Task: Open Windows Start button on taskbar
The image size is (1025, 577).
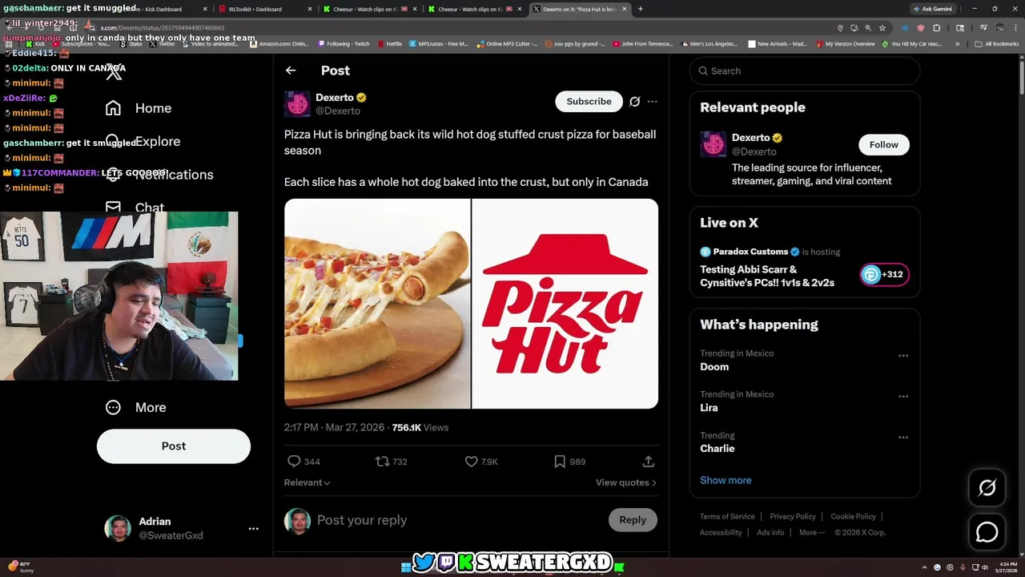Action: pyautogui.click(x=406, y=567)
